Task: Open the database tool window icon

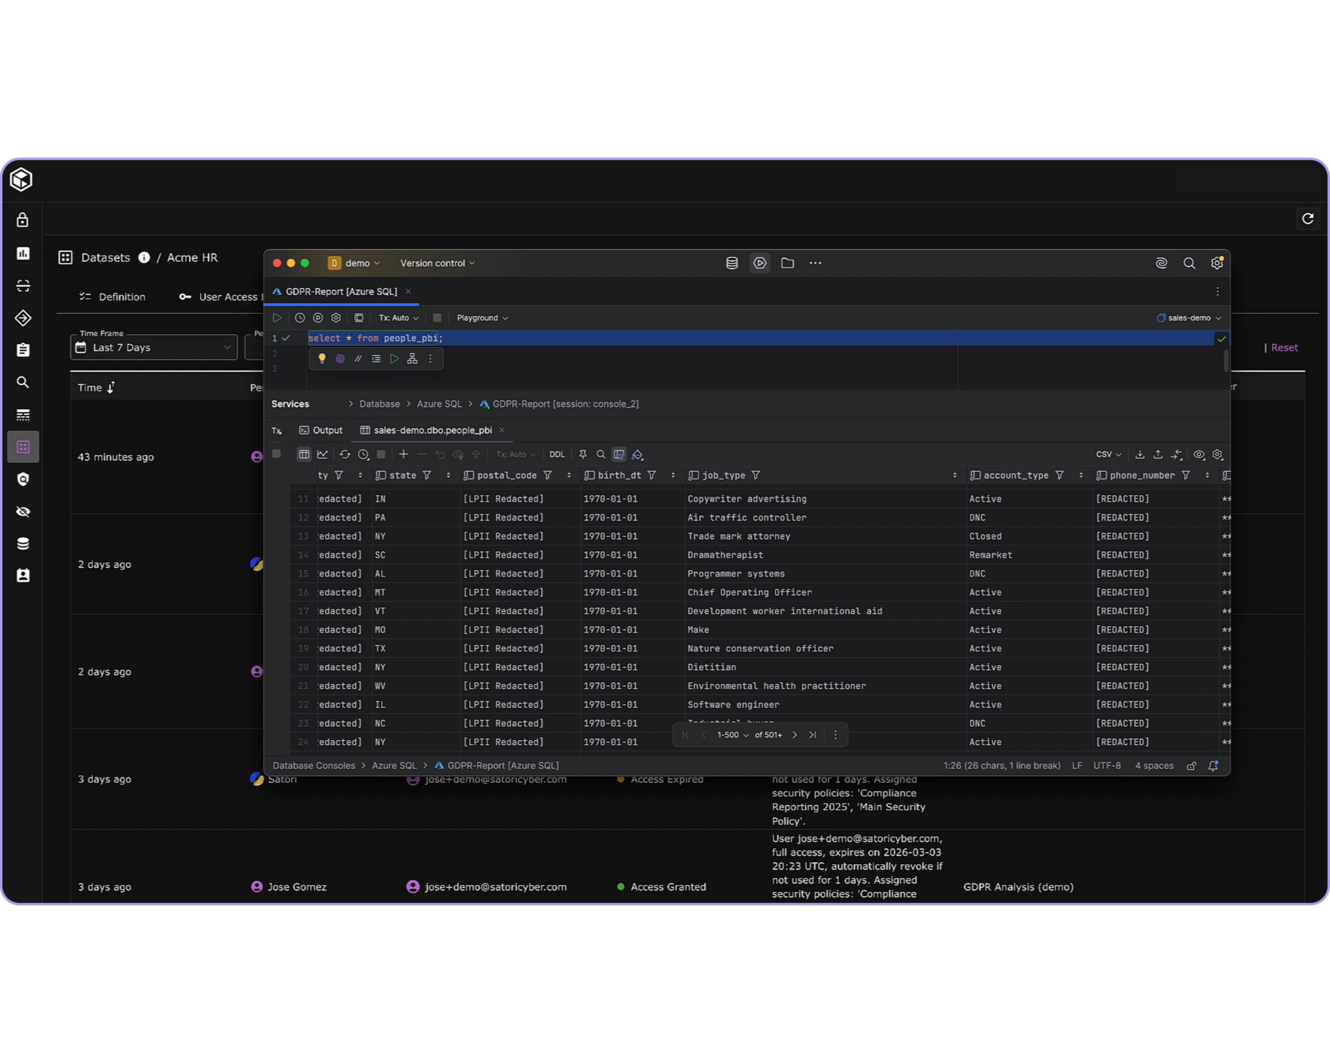Action: (731, 263)
